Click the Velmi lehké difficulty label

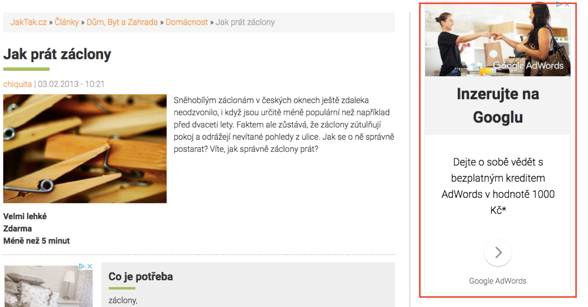[25, 216]
